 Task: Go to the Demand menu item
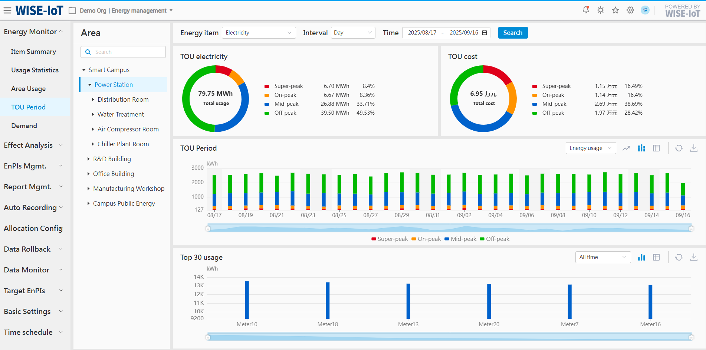(x=24, y=126)
